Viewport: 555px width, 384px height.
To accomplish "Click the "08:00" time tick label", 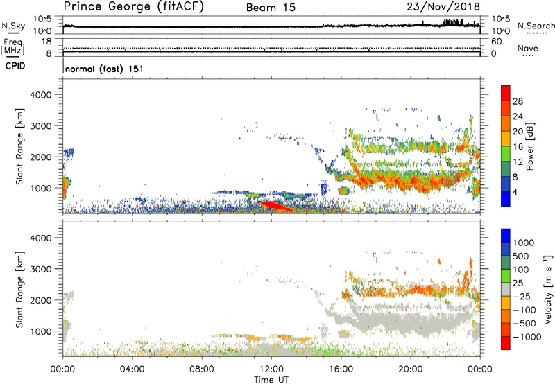I will click(202, 369).
